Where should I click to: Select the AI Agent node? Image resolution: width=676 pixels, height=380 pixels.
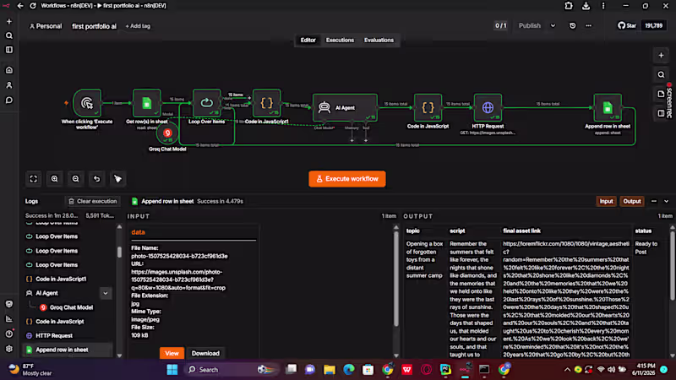point(345,108)
